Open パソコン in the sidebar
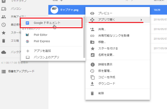The width and height of the screenshot is (167, 109). [16, 9]
